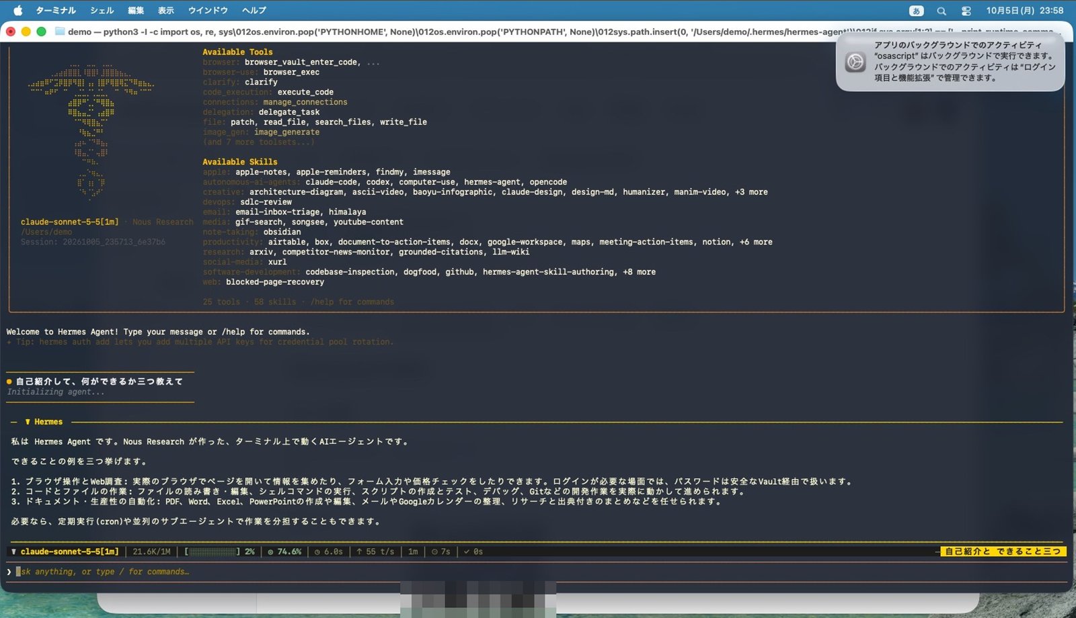
Task: Click the triangle before claude-sonnet-5-5[1m] status
Action: [14, 551]
